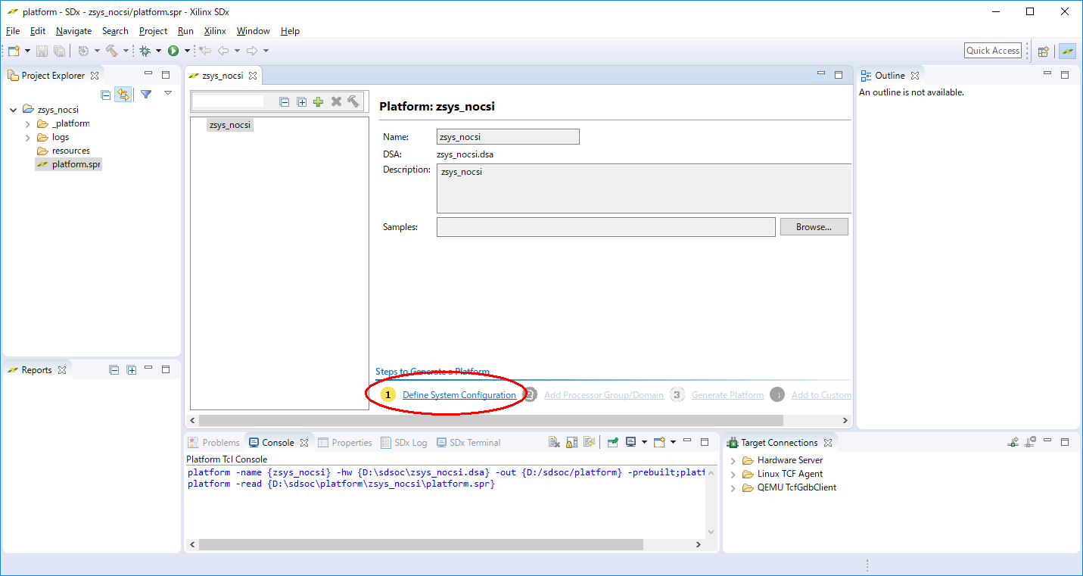Open the Run button dropdown arrow
The height and width of the screenshot is (576, 1083).
(x=187, y=51)
